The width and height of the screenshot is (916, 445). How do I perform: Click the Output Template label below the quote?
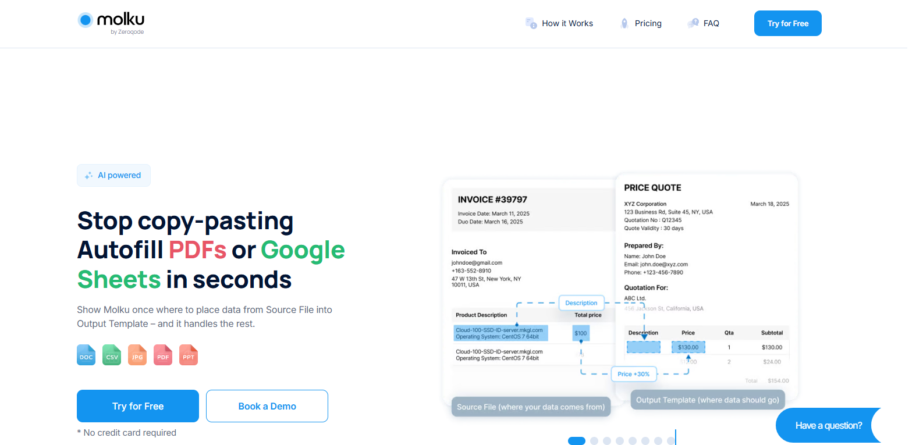[708, 400]
